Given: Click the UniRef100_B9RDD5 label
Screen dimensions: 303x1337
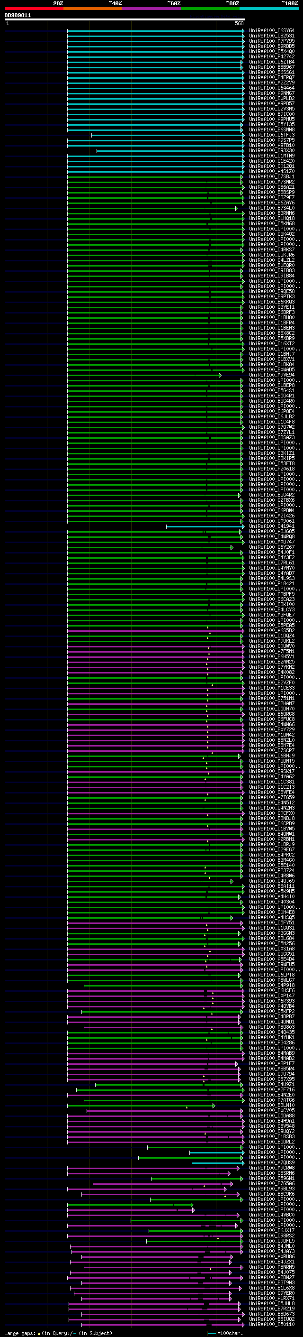Looking at the screenshot, I should pos(272,46).
